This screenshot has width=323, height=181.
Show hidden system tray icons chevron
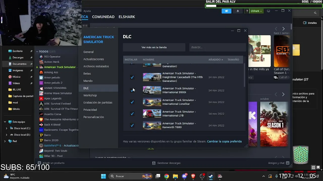[263, 176]
